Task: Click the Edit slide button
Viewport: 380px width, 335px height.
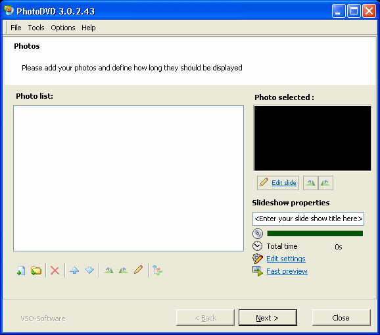Action: [x=278, y=183]
